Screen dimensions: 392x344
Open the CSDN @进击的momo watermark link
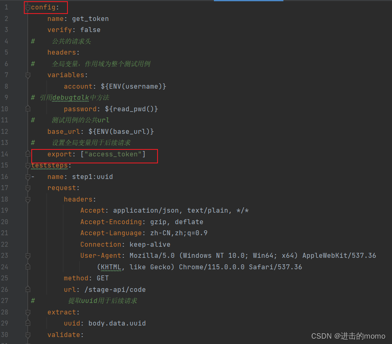point(350,336)
